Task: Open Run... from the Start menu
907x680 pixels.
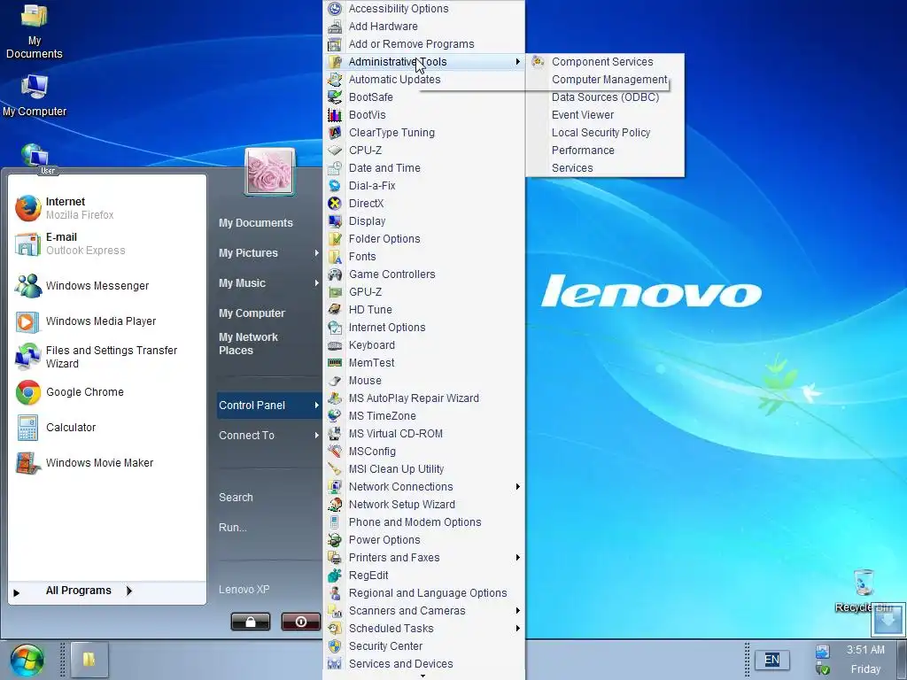Action: [233, 528]
